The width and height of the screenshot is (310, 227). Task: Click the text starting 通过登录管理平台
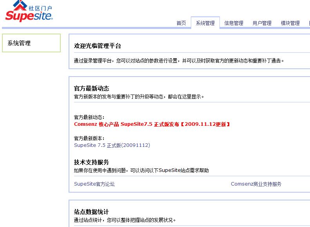[x=179, y=61]
